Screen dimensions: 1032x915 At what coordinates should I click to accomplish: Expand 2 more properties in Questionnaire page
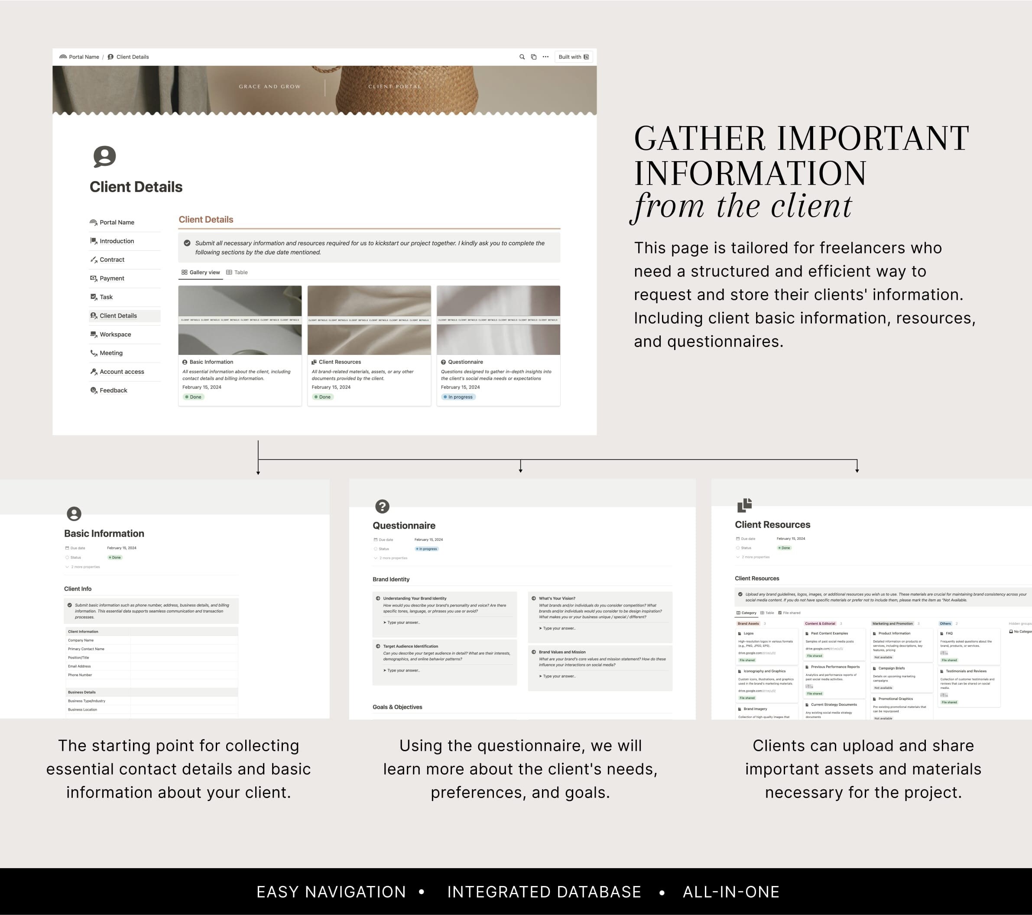[x=390, y=558]
